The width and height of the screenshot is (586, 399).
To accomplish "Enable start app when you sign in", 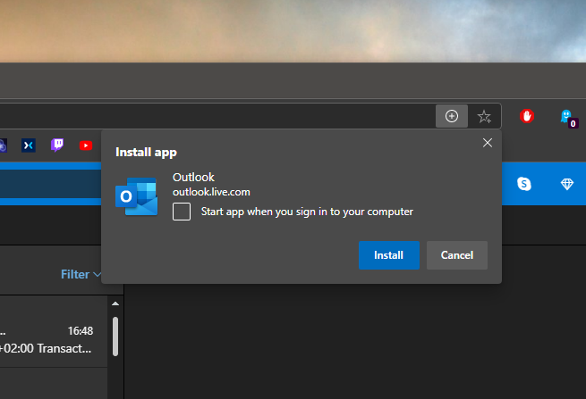I will [182, 212].
